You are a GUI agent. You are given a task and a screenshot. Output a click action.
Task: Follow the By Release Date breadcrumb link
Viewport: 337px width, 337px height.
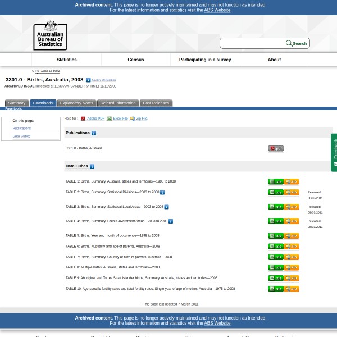point(47,71)
